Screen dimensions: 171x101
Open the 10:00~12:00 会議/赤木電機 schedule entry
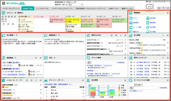pos(73,25)
